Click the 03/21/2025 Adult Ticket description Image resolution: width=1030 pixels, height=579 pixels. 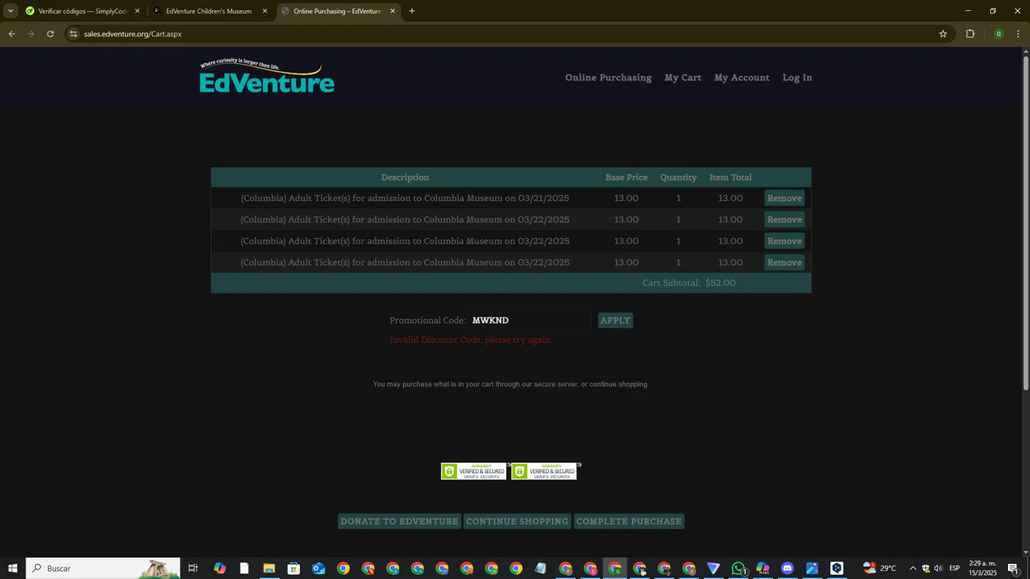click(x=404, y=198)
